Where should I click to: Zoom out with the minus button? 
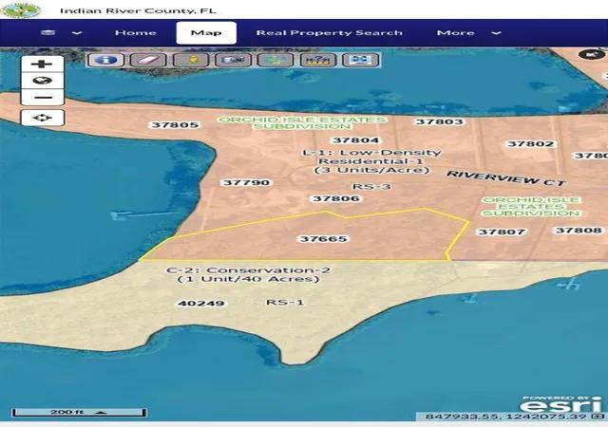(x=42, y=97)
